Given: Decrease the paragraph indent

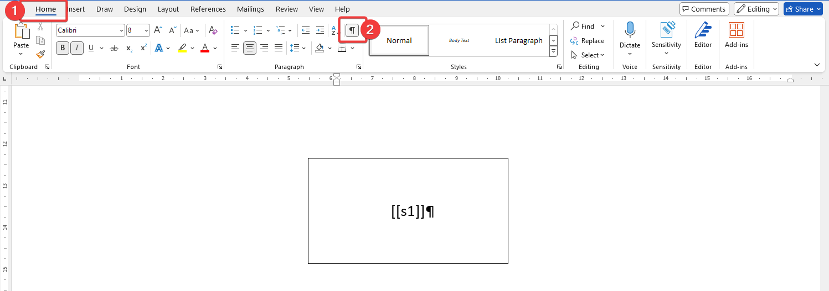Looking at the screenshot, I should tap(305, 30).
